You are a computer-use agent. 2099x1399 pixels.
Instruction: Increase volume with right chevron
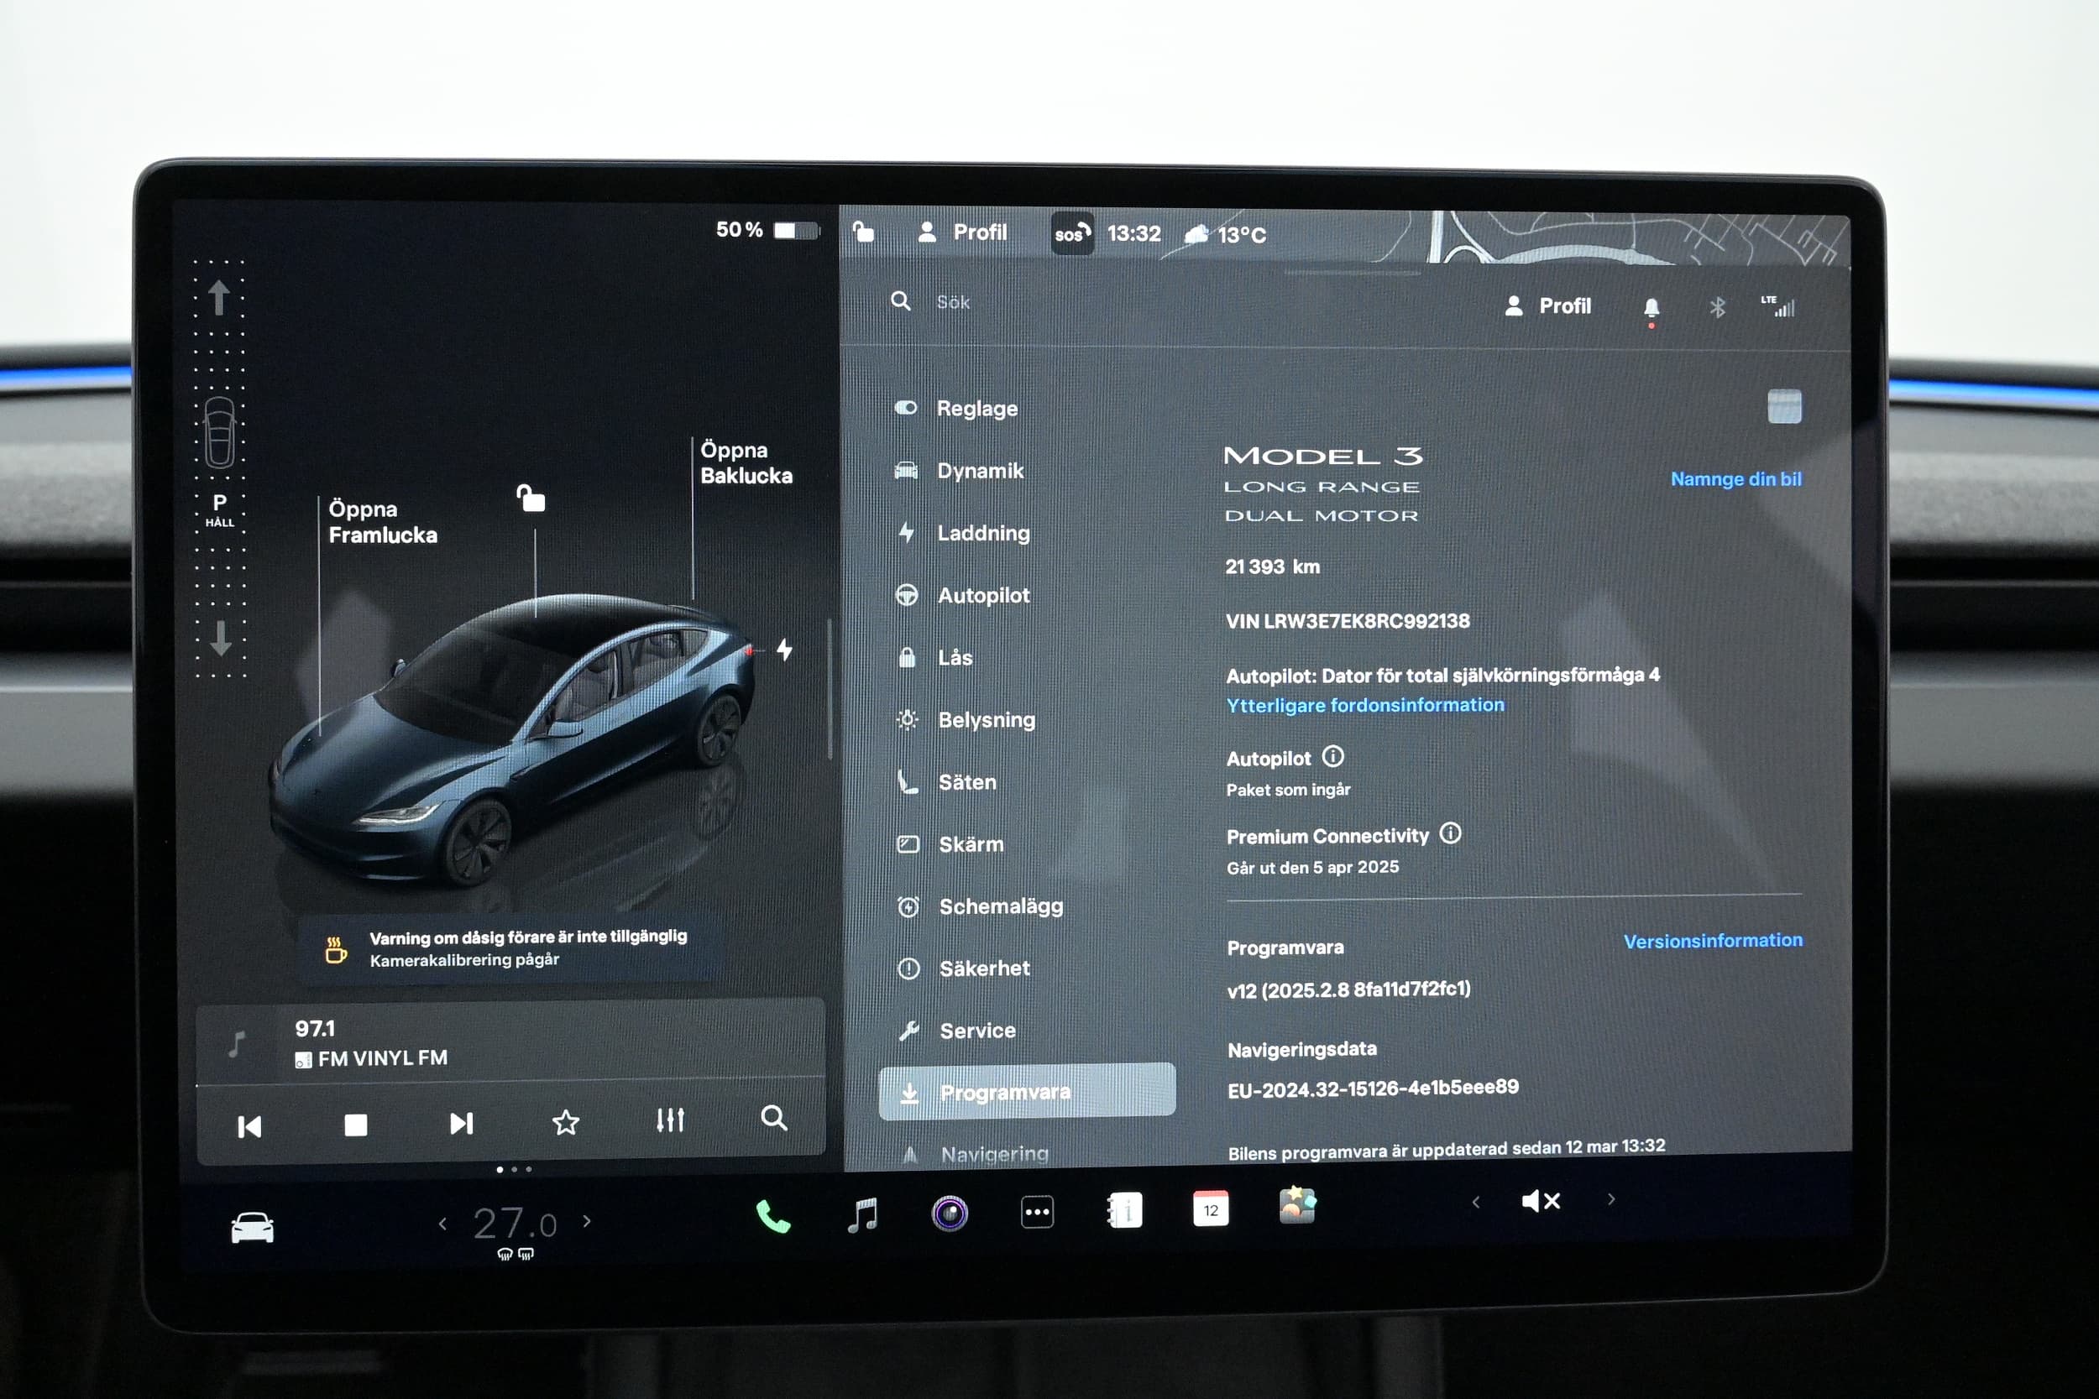point(1611,1199)
